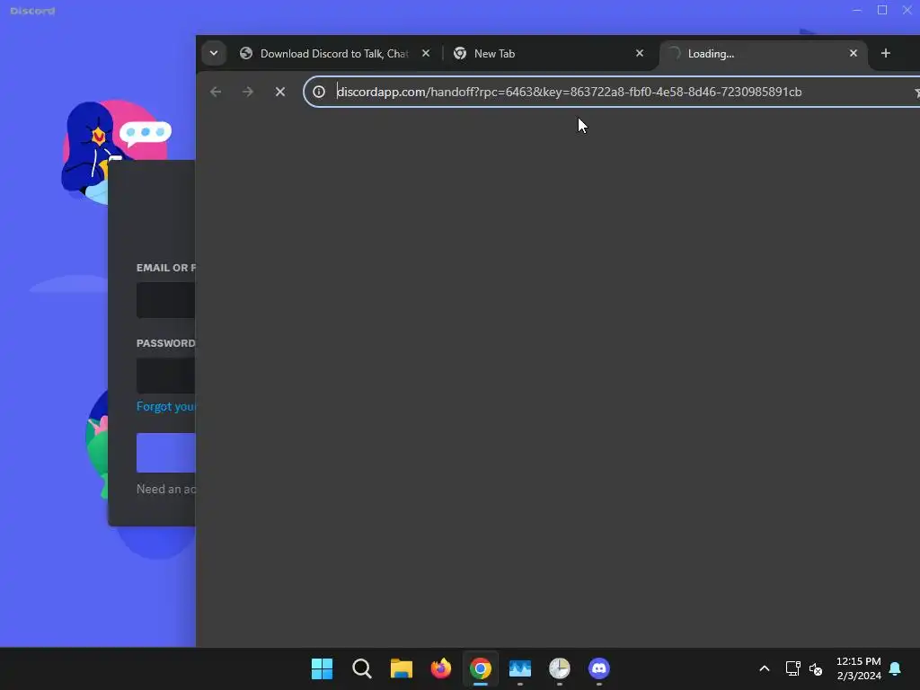Open the Chrome tab search dropdown
Viewport: 920px width, 690px height.
click(214, 53)
